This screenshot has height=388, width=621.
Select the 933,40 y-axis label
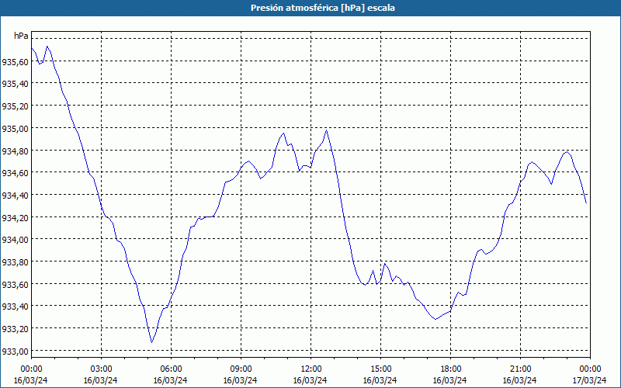point(16,307)
